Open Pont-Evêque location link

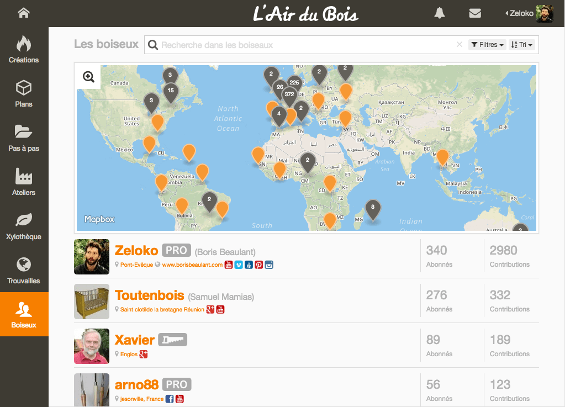(x=136, y=265)
